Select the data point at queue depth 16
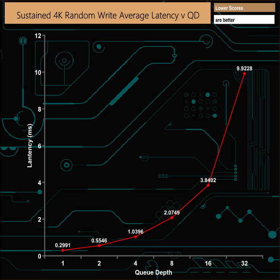This screenshot has width=280, height=280. pyautogui.click(x=208, y=185)
